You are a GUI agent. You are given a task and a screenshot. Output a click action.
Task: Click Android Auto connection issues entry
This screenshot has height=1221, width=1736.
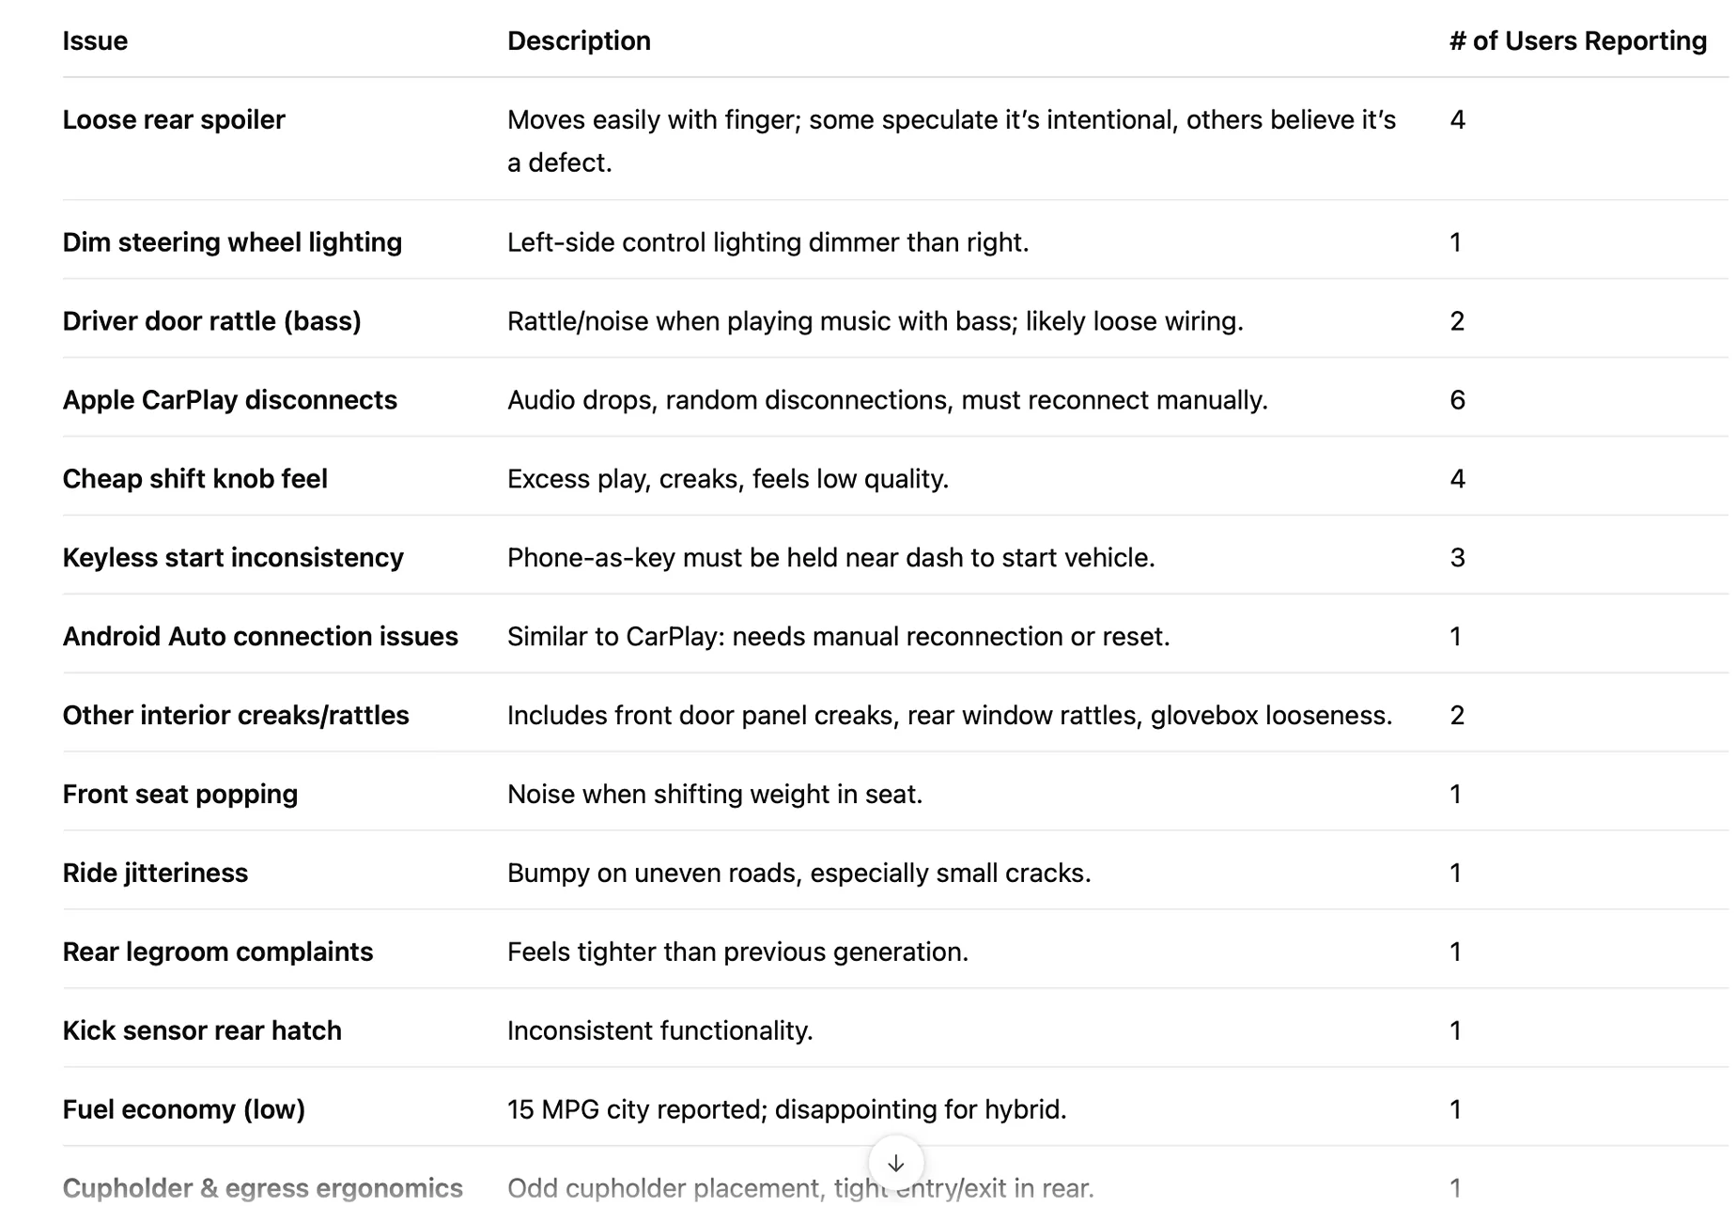pyautogui.click(x=260, y=637)
